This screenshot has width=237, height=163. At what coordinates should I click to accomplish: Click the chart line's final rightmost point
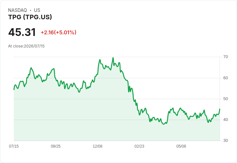[220, 109]
